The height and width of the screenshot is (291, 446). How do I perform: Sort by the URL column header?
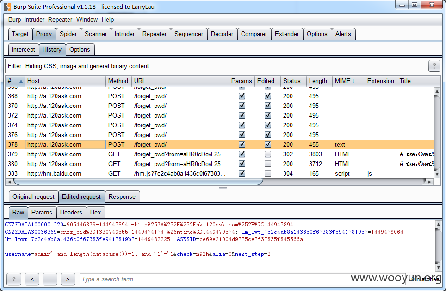coord(180,81)
